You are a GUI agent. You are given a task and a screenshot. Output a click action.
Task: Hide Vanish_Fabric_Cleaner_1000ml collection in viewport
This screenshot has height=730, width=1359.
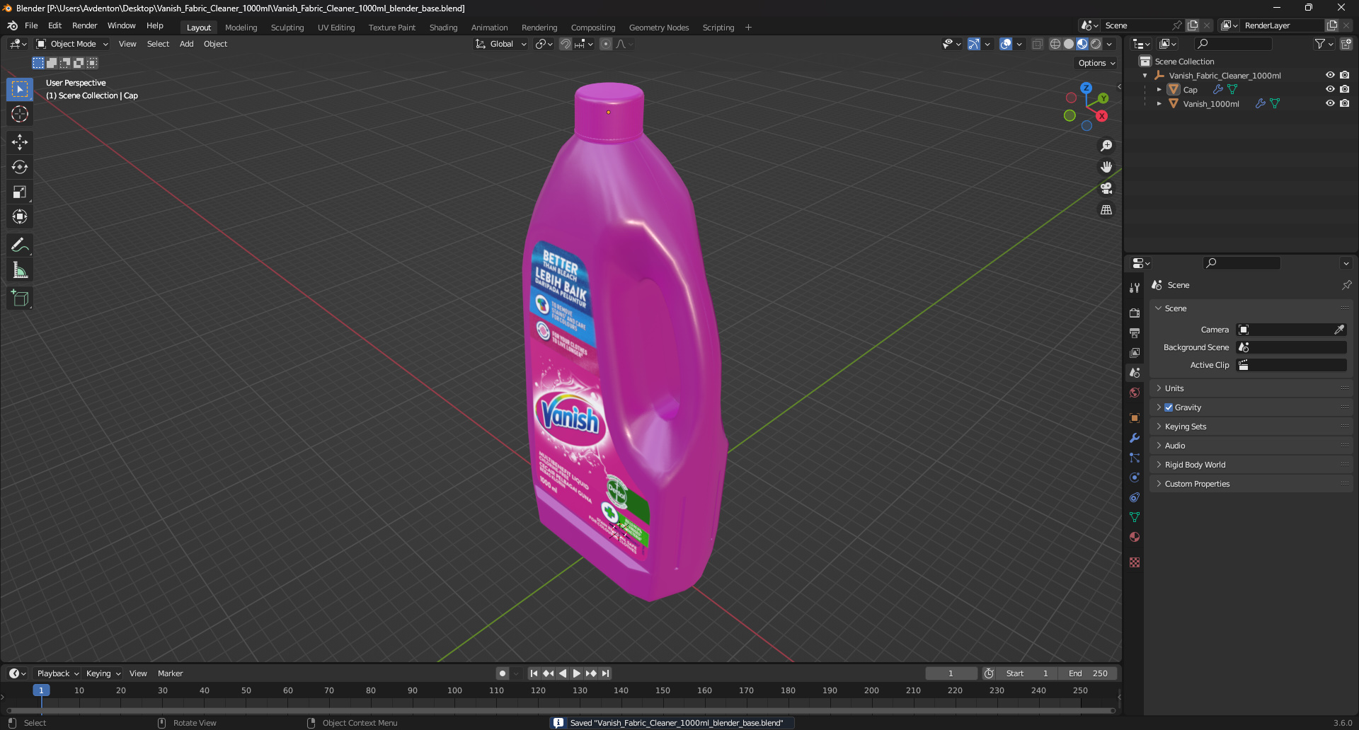coord(1330,75)
